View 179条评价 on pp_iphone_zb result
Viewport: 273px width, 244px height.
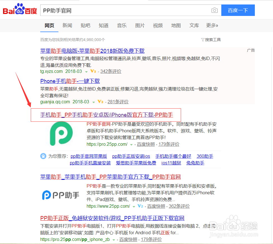pos(151,240)
